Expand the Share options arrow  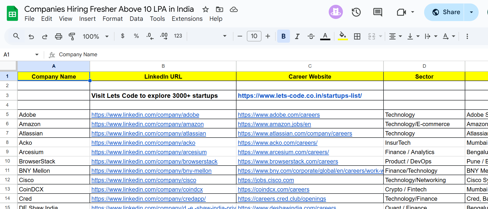click(x=471, y=12)
